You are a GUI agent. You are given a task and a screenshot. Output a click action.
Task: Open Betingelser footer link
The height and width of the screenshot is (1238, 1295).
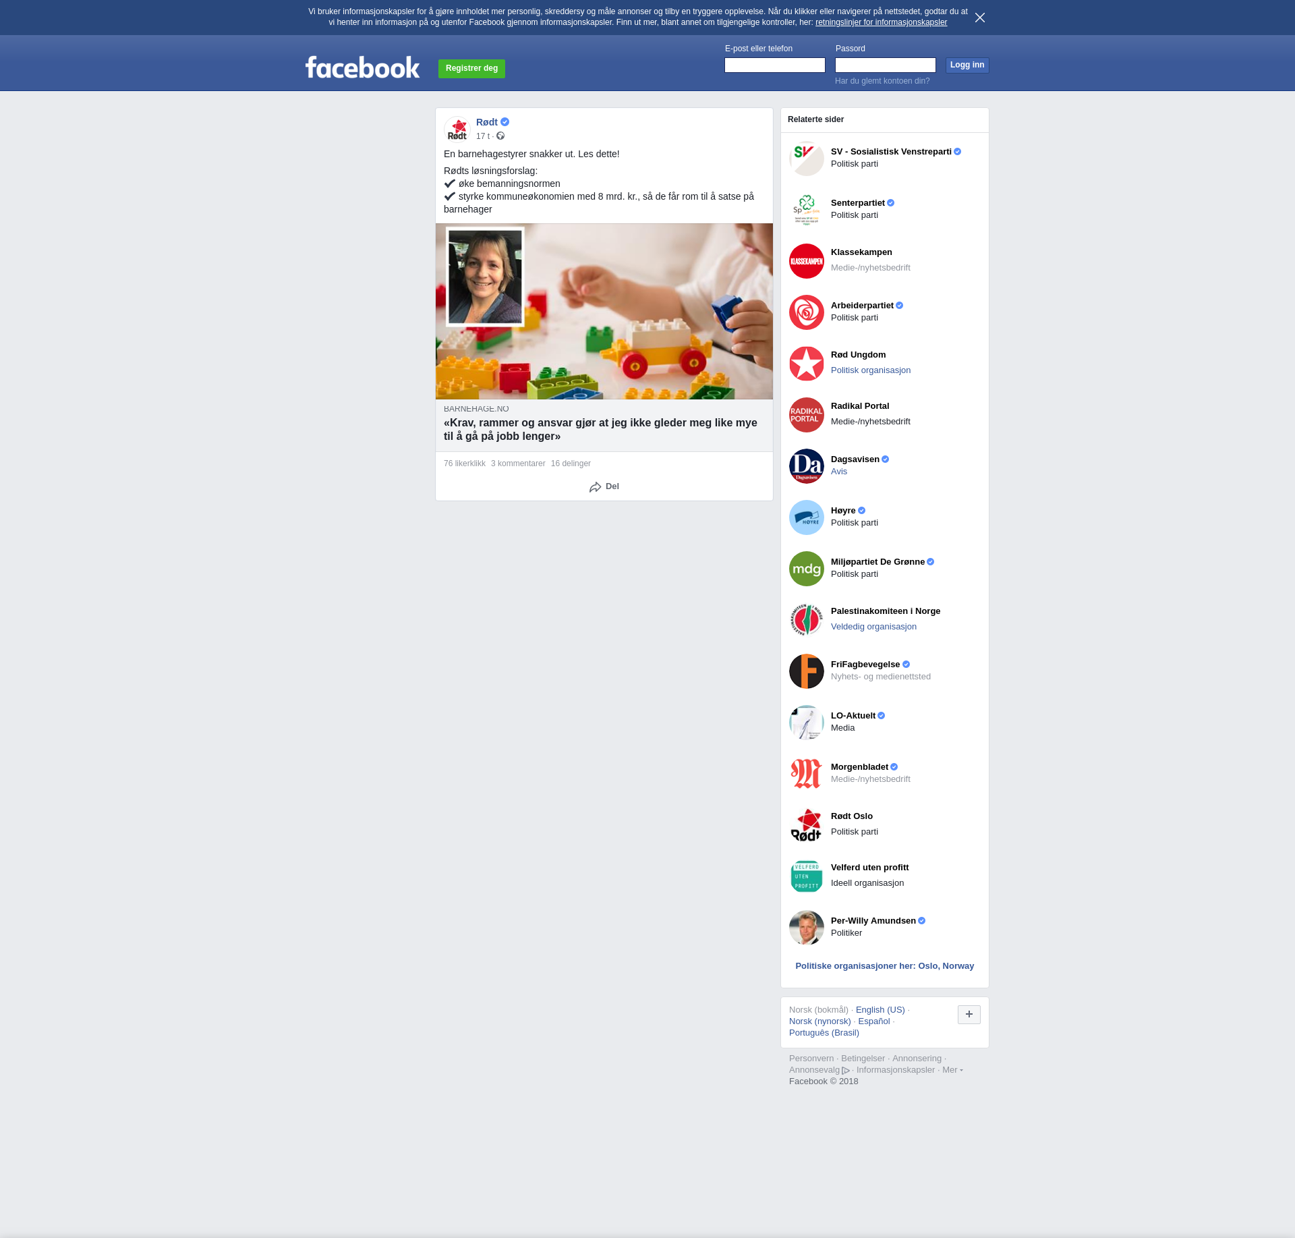click(863, 1059)
